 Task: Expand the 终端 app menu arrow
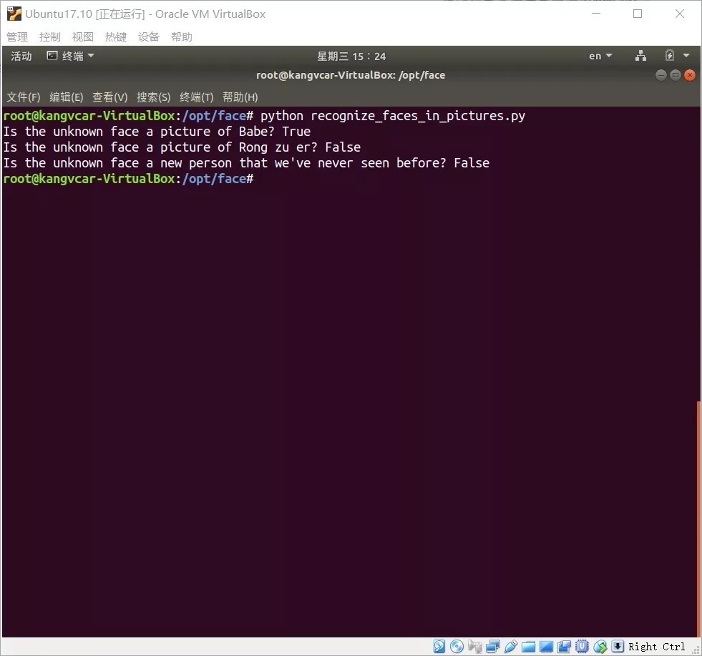click(91, 56)
